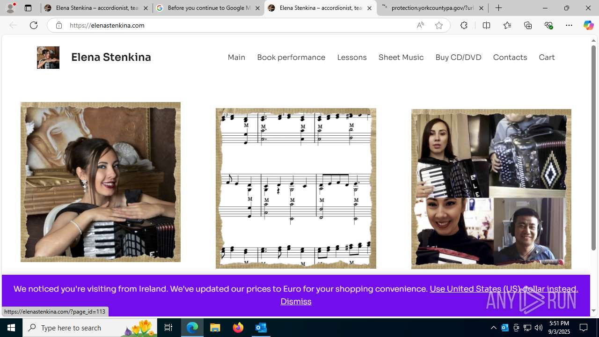Open the network status tray icon
The height and width of the screenshot is (337, 599).
(x=527, y=328)
